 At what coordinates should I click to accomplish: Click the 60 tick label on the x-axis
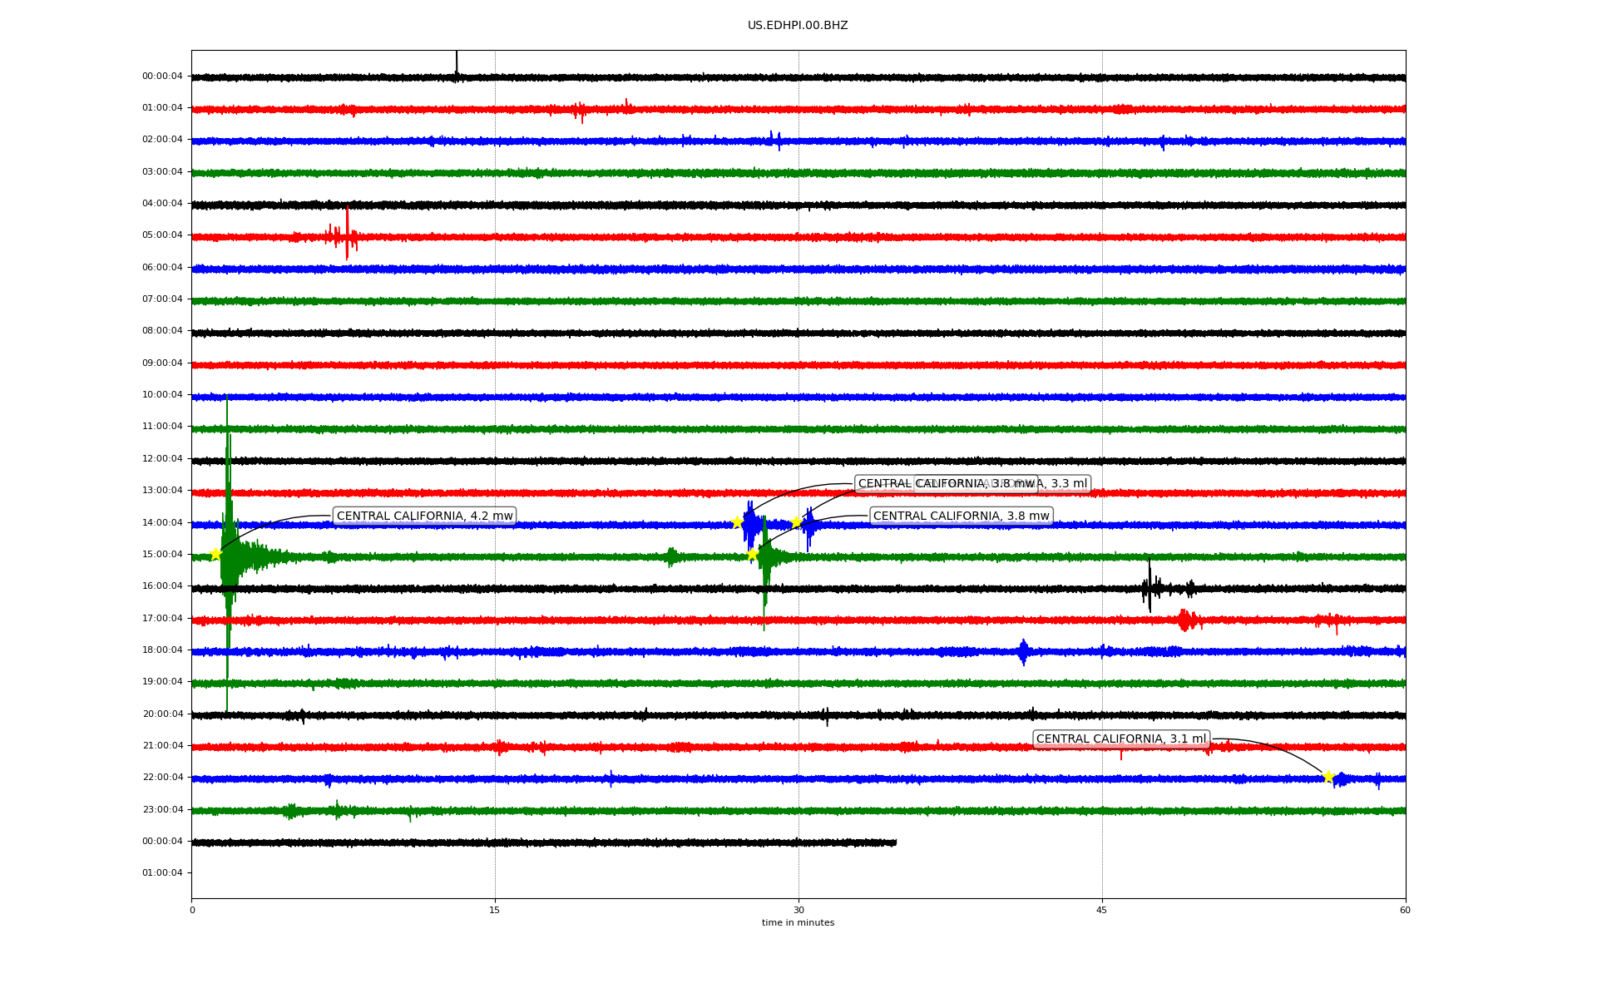(1405, 910)
